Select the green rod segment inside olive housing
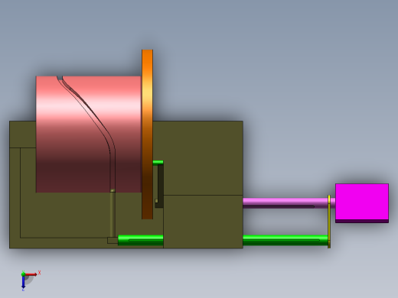 tap(141, 241)
